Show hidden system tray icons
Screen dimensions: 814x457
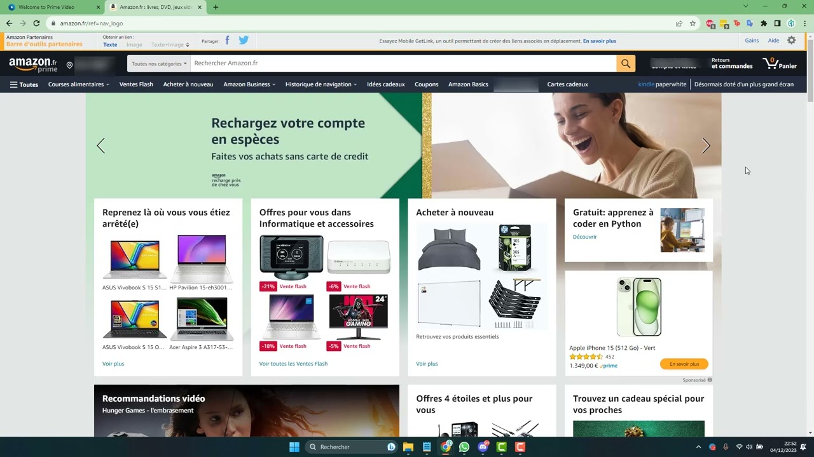click(x=698, y=447)
